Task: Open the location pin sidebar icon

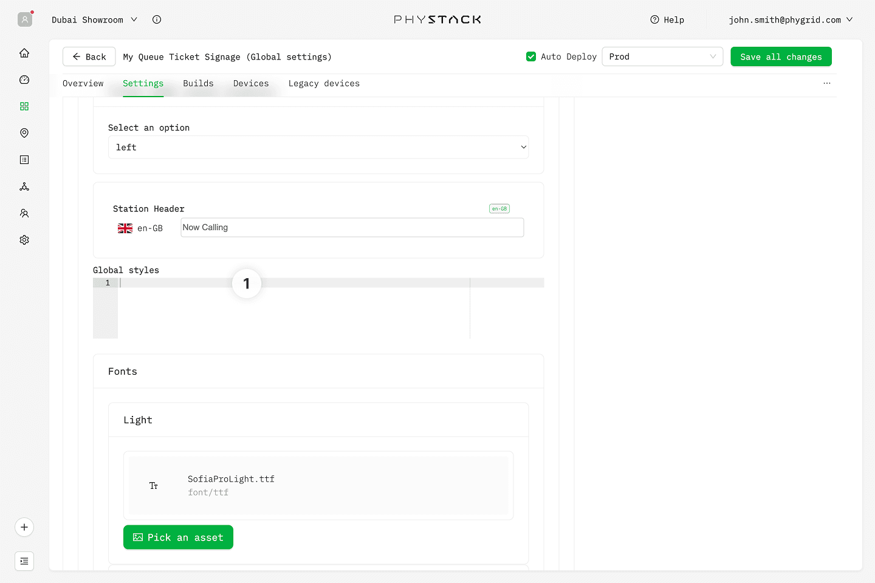Action: point(24,133)
